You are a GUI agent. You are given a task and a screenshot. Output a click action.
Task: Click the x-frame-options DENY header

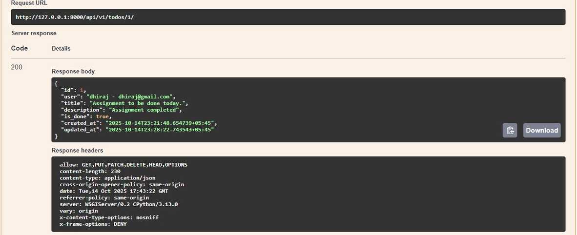tap(92, 224)
